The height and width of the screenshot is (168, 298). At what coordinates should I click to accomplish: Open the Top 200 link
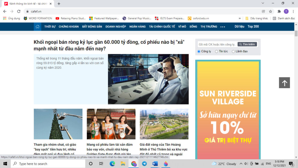[x=253, y=27]
